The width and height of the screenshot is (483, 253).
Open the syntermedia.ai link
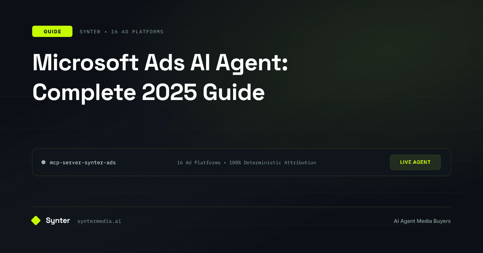[99, 221]
